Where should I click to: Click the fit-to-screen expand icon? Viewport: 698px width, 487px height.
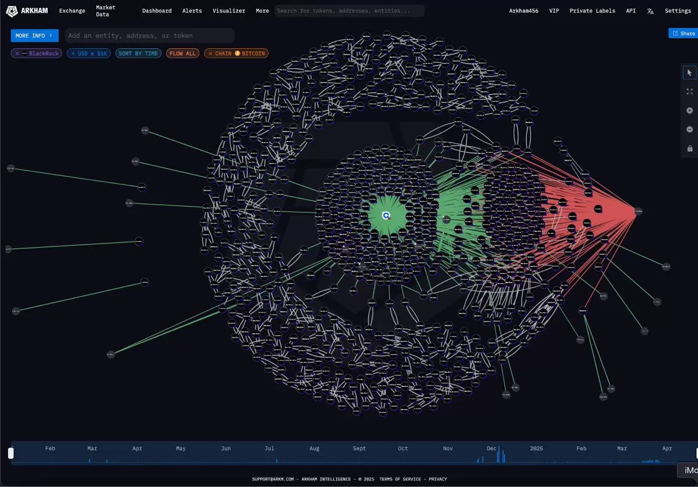point(689,91)
